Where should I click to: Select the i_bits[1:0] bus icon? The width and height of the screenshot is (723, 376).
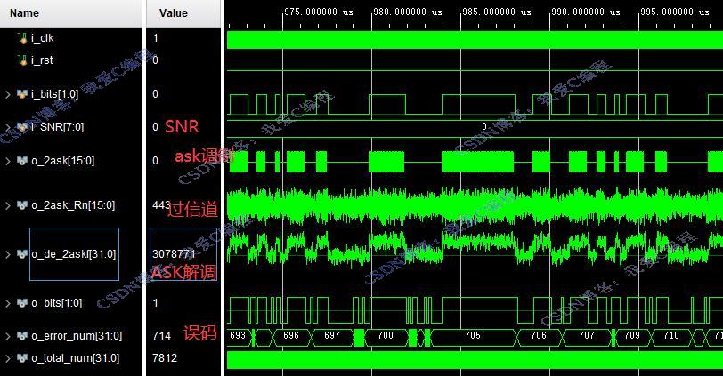click(x=22, y=94)
